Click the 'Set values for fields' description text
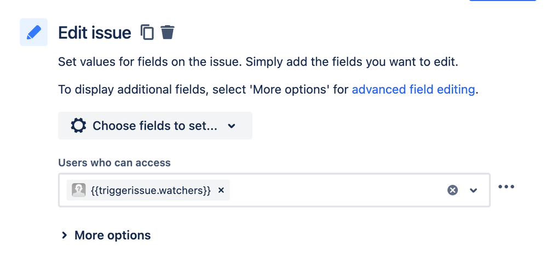The height and width of the screenshot is (259, 547). (258, 62)
